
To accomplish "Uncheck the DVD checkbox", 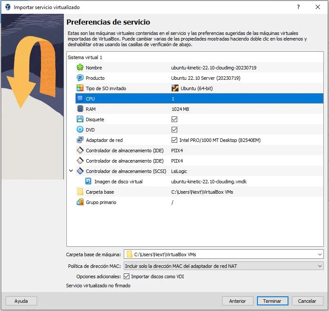I will (x=174, y=129).
